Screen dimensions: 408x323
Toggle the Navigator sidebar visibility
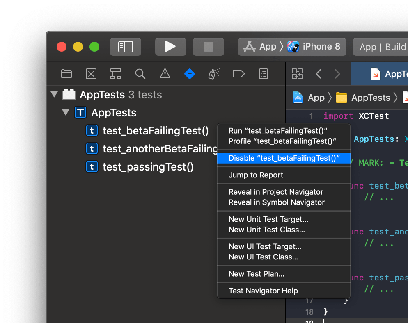coord(125,46)
